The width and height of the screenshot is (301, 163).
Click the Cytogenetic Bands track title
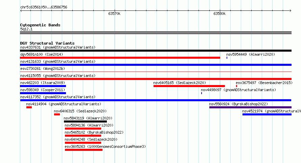pos(40,25)
